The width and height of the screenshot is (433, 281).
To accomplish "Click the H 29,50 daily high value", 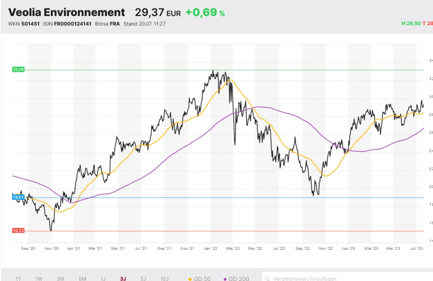I will (411, 24).
